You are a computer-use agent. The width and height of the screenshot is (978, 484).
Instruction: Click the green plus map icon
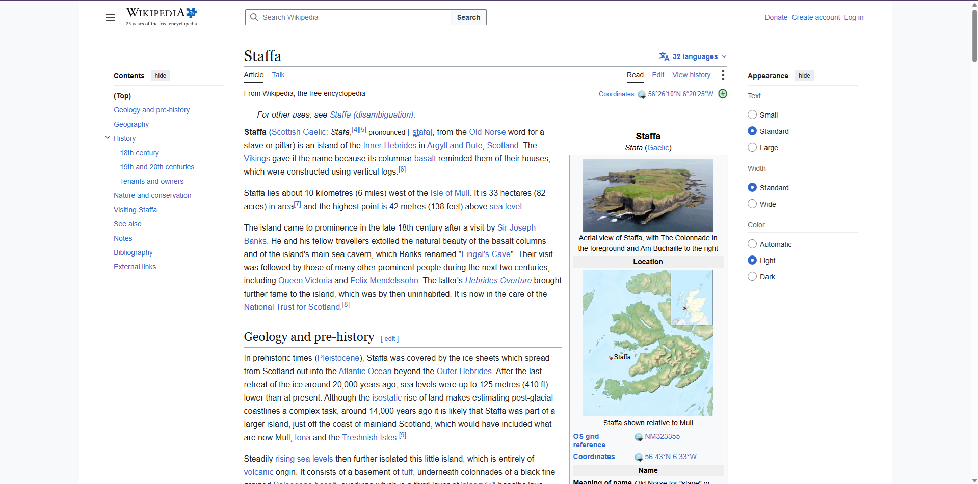tap(723, 94)
